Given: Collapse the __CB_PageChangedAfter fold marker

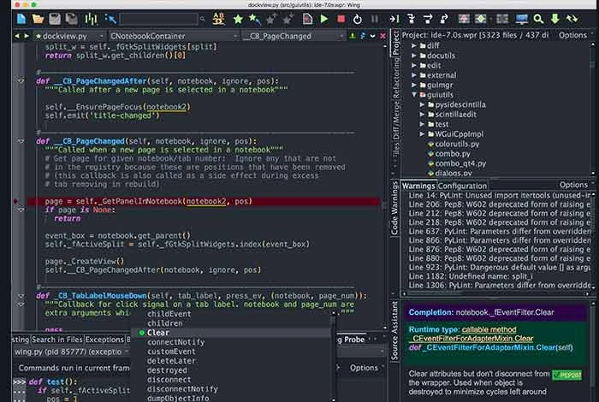Looking at the screenshot, I should pyautogui.click(x=21, y=80).
